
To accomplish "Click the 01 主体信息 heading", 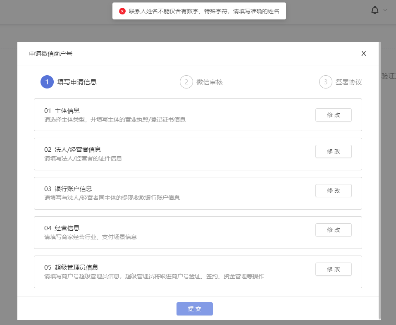I will pos(62,111).
